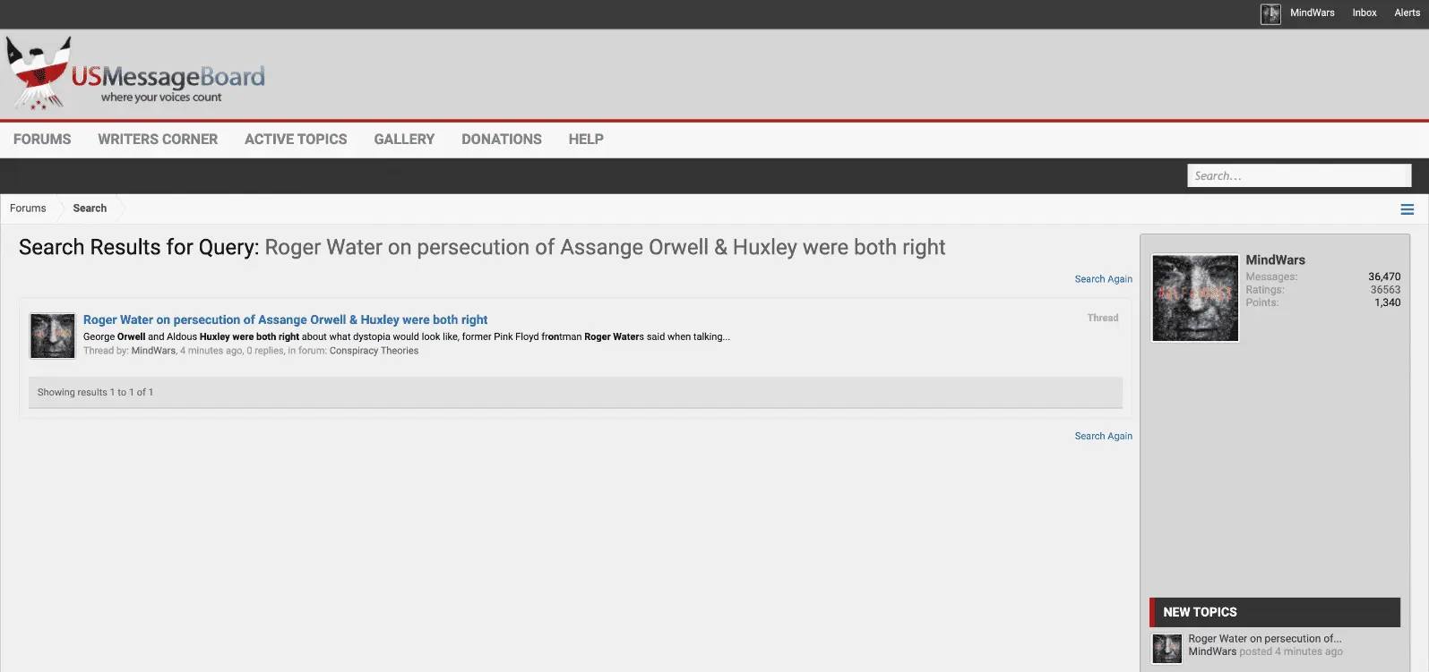Open the MindWars account menu in top bar

click(x=1312, y=13)
